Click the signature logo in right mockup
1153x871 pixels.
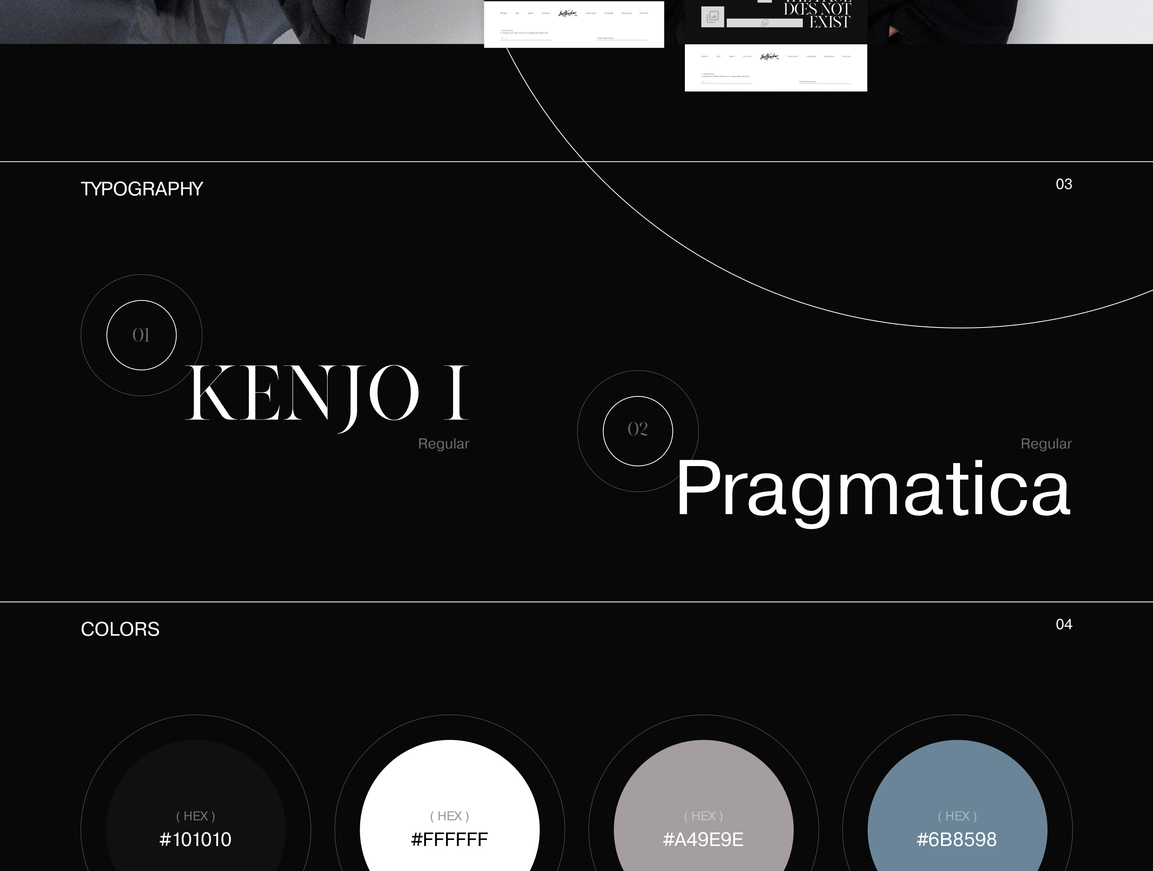coord(769,57)
